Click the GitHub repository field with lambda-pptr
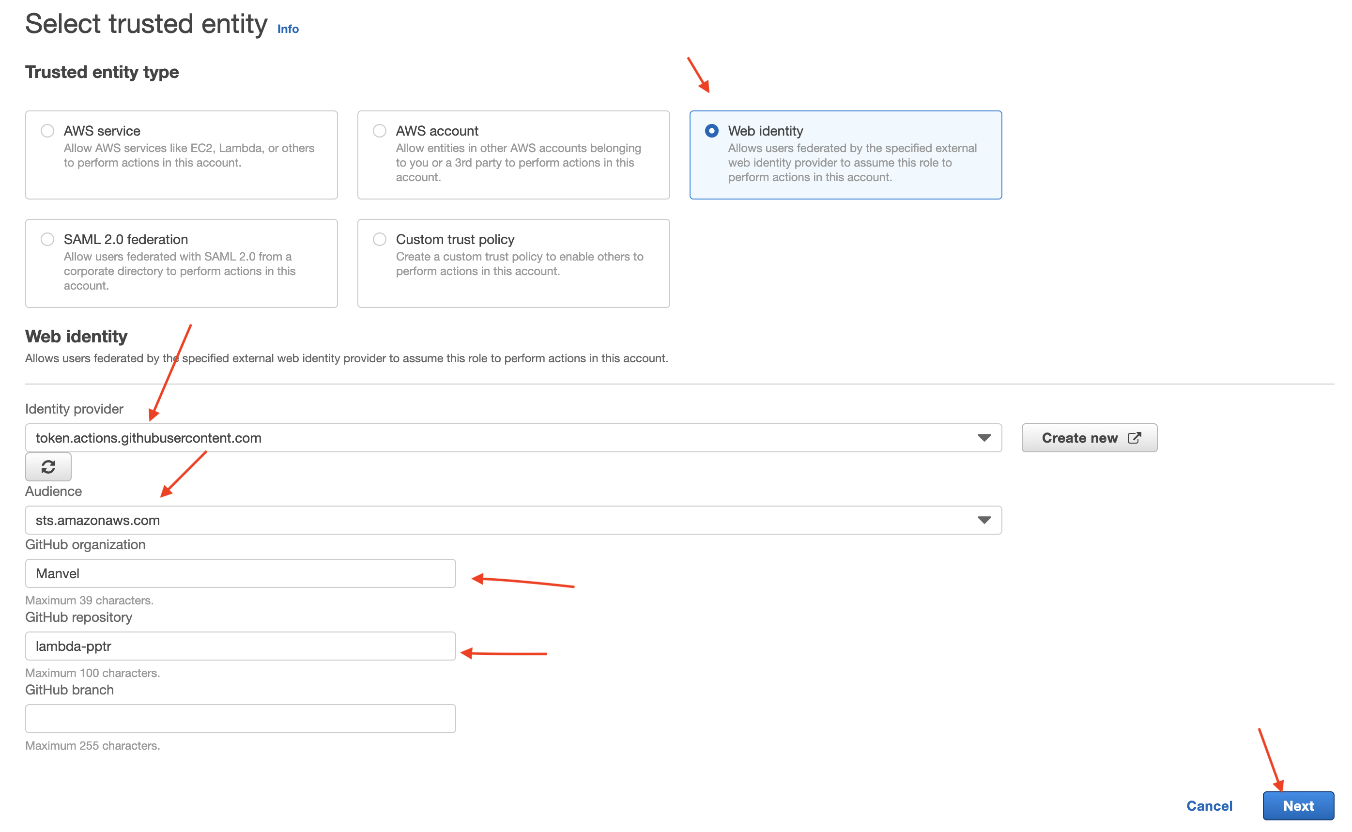1352x832 pixels. (x=240, y=646)
